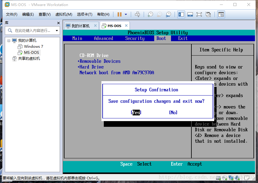Switch to the MS-DOS tab
The image size is (258, 183).
click(x=114, y=26)
